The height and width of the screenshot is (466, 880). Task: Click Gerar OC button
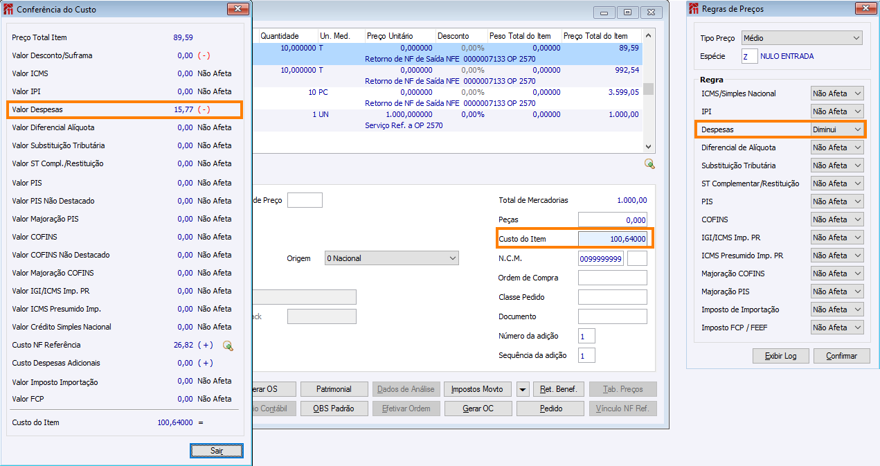[478, 409]
